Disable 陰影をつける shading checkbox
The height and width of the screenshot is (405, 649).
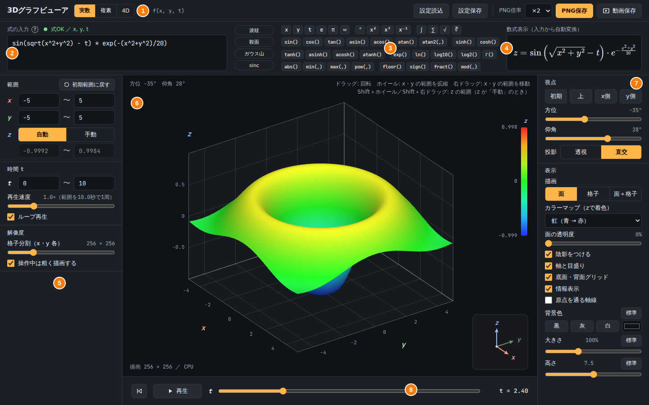click(x=548, y=254)
